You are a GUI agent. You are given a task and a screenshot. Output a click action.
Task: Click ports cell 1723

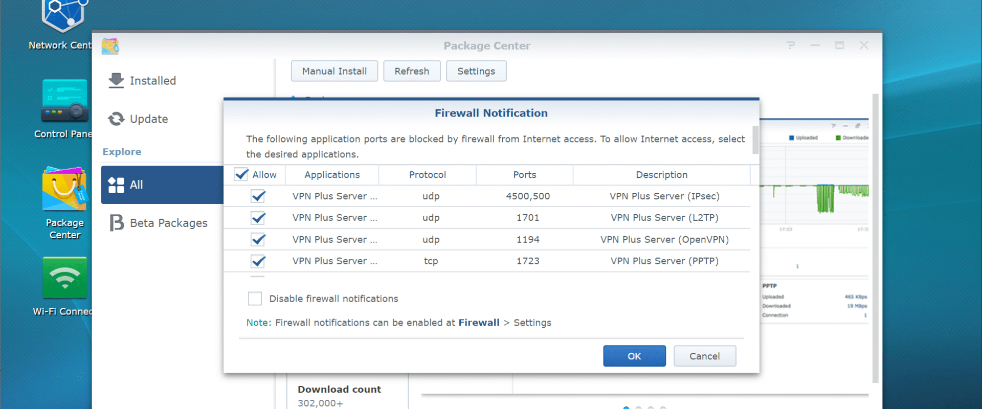click(x=528, y=261)
